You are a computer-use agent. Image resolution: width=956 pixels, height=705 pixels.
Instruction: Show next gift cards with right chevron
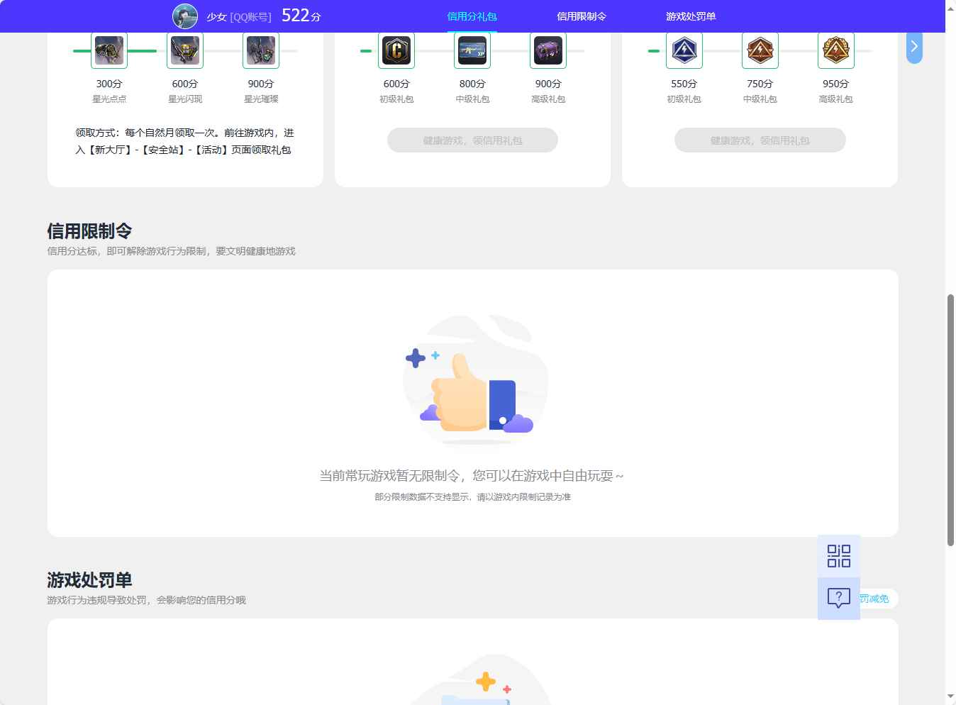(x=914, y=47)
